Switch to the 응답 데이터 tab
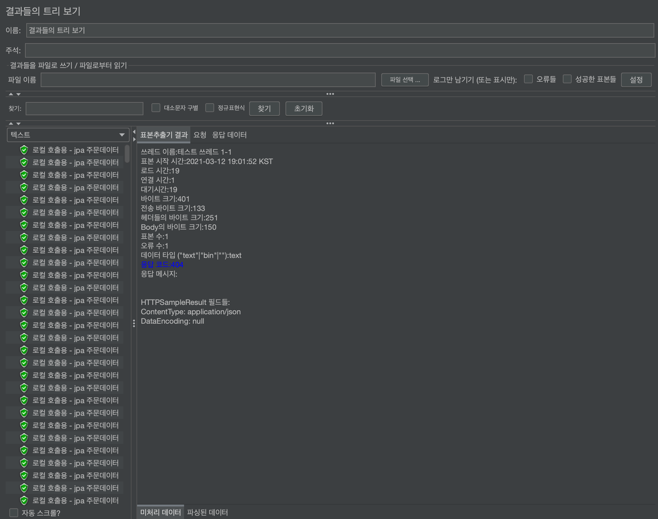Image resolution: width=658 pixels, height=519 pixels. click(229, 135)
